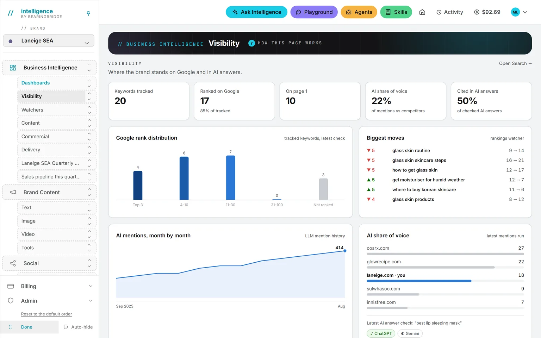541x338 pixels.
Task: Move Visibility up in the order
Action: [x=89, y=93]
